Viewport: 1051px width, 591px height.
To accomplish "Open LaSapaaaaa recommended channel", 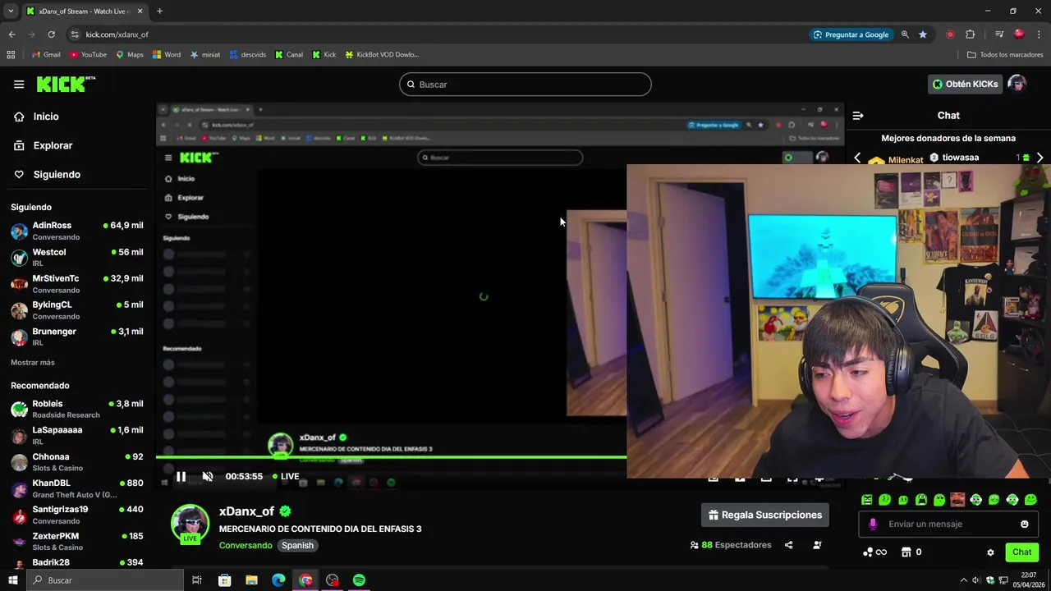I will (x=78, y=435).
